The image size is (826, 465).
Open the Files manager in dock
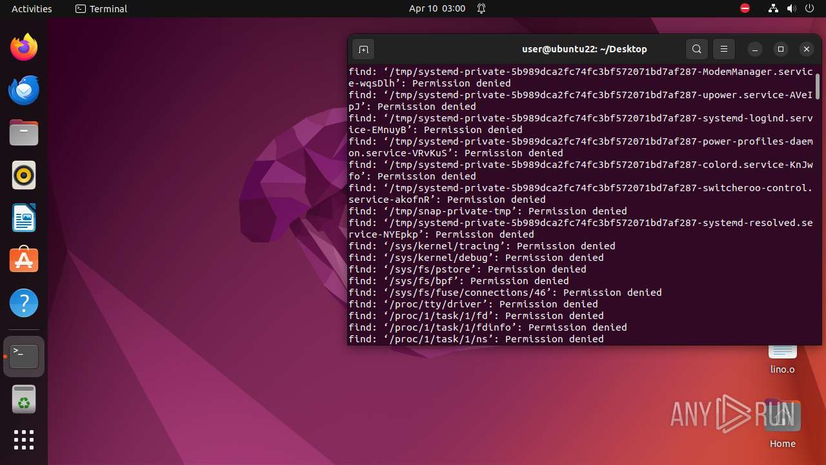pos(24,133)
